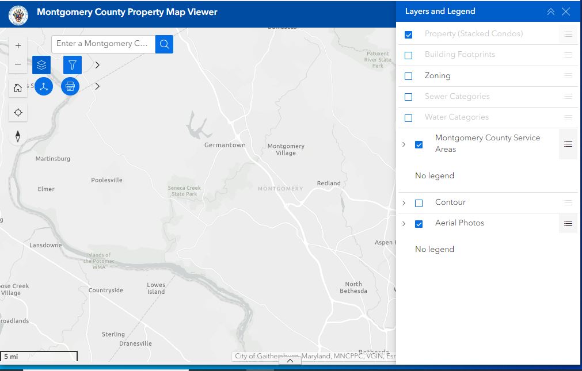
Task: Click the blue share network icon
Action: tap(44, 87)
